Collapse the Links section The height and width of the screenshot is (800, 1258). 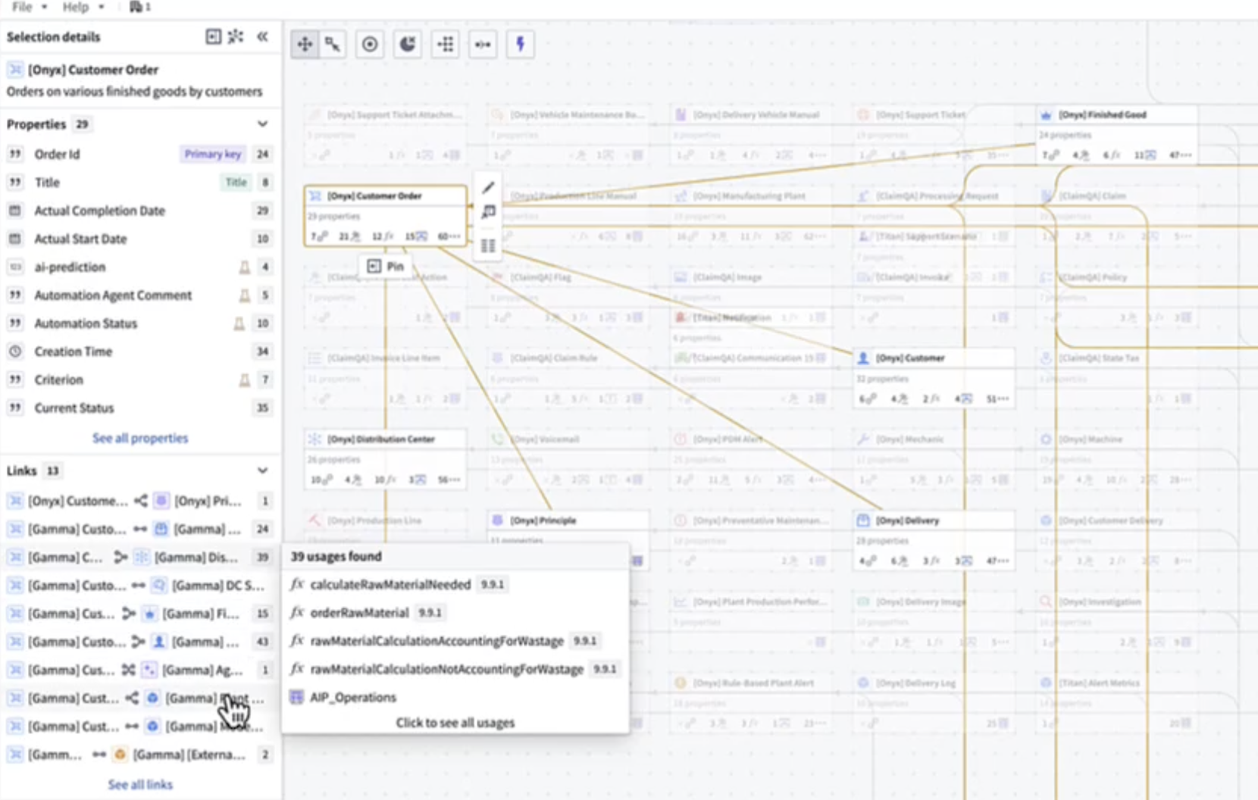tap(263, 470)
